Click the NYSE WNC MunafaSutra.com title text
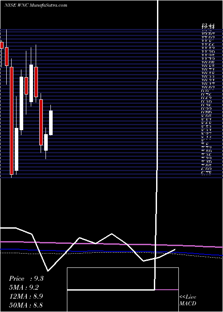The height and width of the screenshot is (312, 223). 36,5
